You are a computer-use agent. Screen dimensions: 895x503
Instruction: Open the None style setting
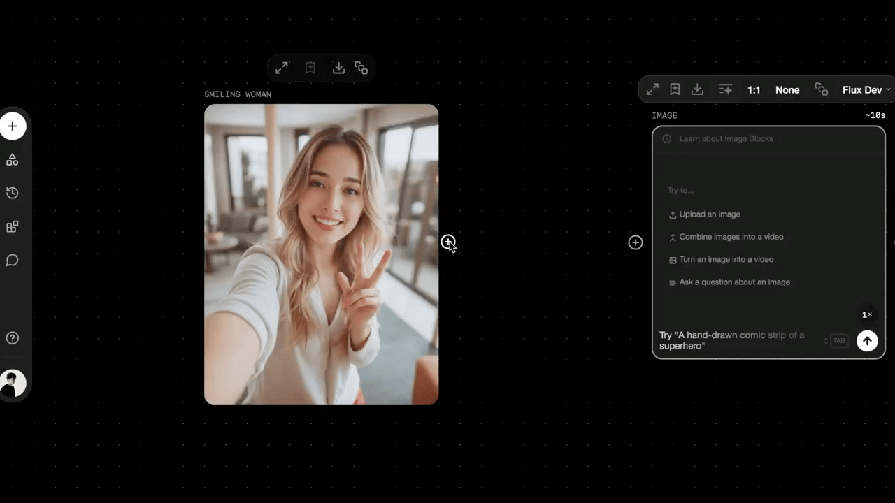point(787,89)
